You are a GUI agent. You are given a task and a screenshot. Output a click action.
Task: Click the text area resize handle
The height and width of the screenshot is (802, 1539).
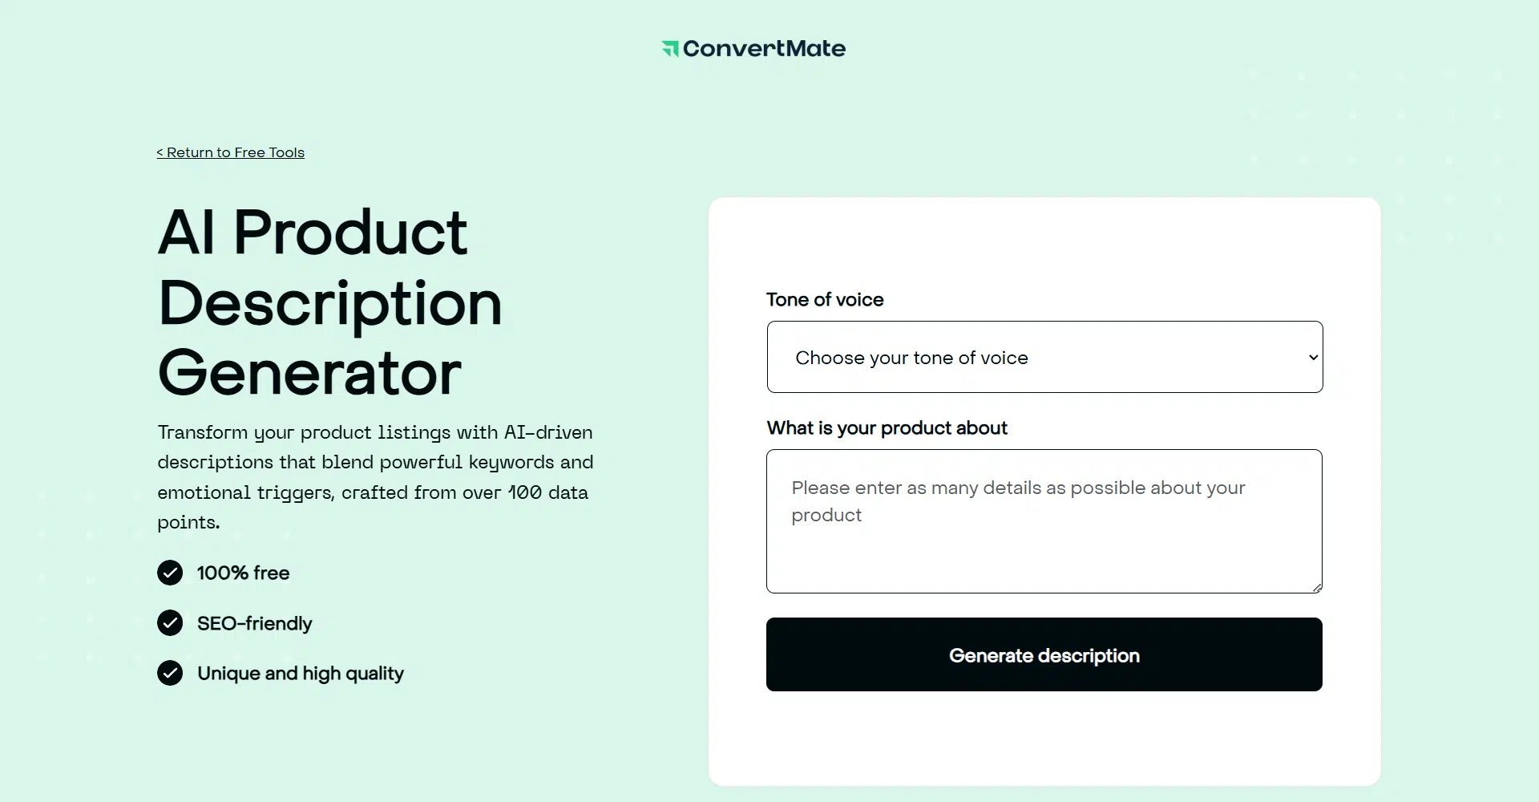point(1317,588)
